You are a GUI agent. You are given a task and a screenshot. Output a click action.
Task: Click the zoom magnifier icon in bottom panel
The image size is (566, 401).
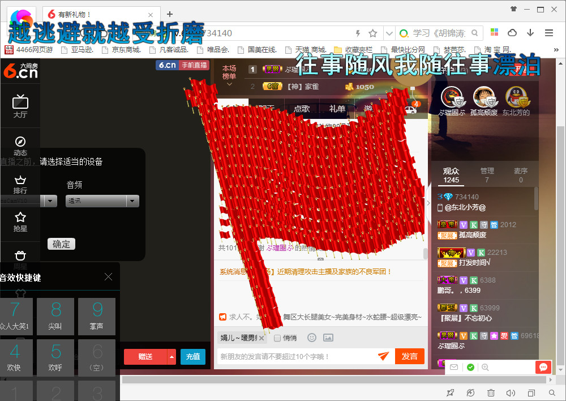click(485, 367)
